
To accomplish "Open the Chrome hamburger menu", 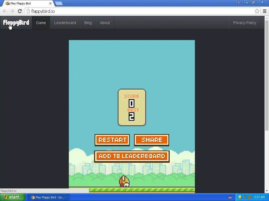I will [265, 11].
